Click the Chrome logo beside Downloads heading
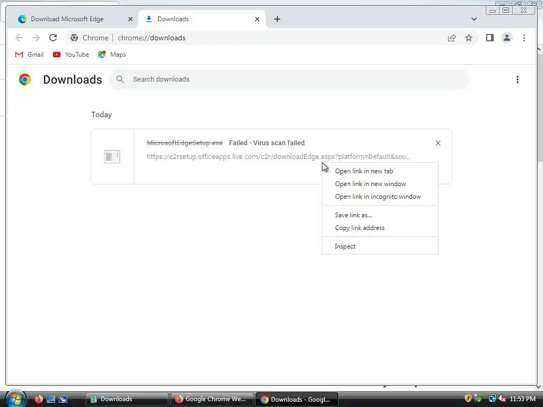The image size is (543, 407). coord(25,79)
